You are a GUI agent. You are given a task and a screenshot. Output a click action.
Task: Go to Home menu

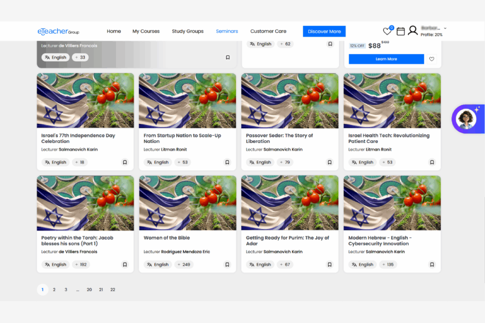pos(114,31)
